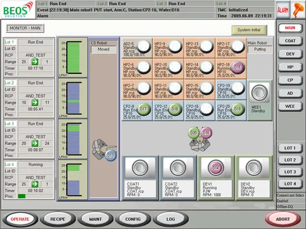This screenshot has width=306, height=229.
Task: Click the Lot 4 green range arrow
Action: [x=35, y=184]
